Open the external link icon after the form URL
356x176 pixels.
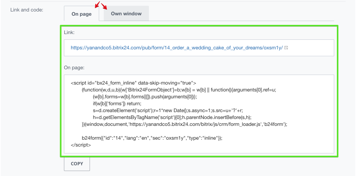tap(286, 47)
